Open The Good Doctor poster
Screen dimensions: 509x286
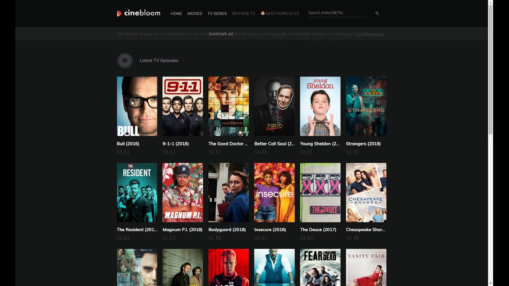[x=229, y=106]
